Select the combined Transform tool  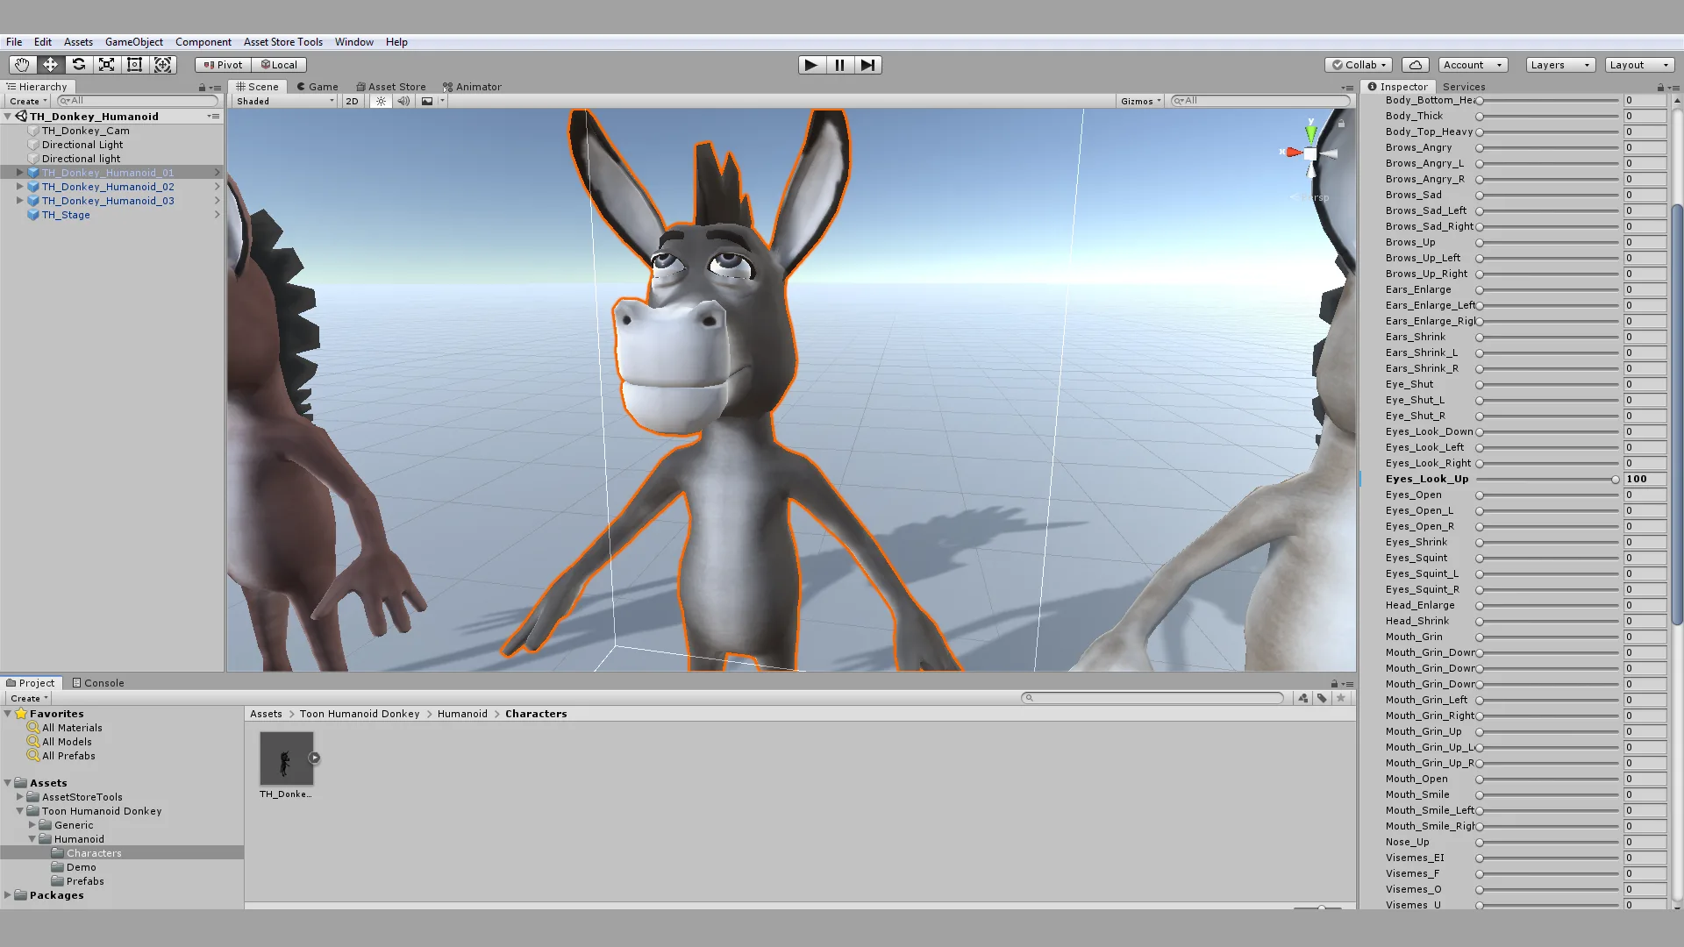tap(162, 64)
